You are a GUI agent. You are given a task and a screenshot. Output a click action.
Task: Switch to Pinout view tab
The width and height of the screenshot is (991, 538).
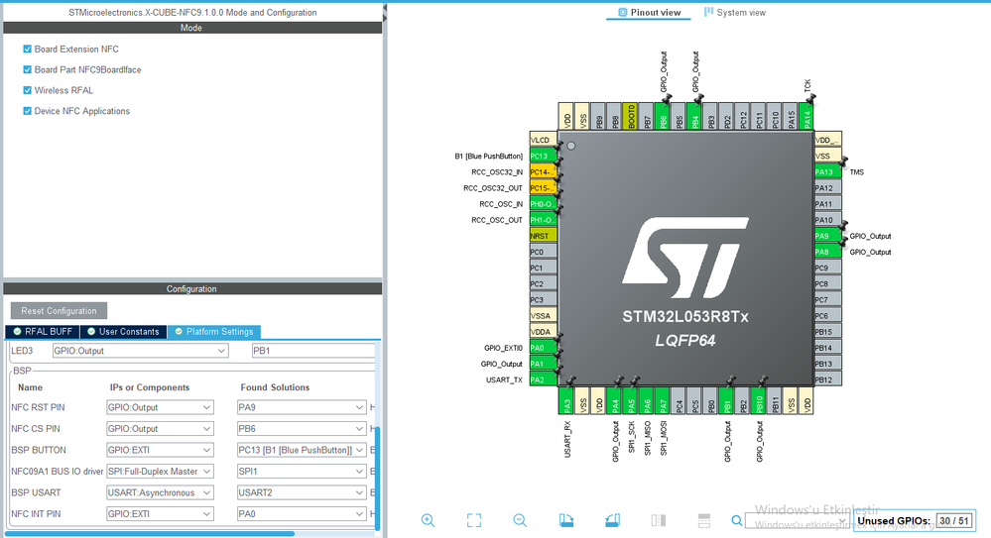pos(649,13)
